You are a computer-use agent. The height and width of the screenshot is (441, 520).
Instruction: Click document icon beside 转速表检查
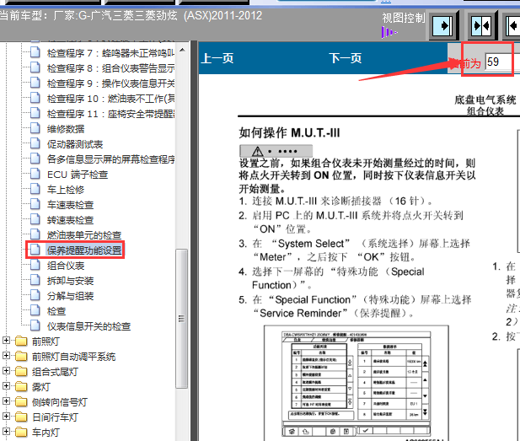point(35,219)
